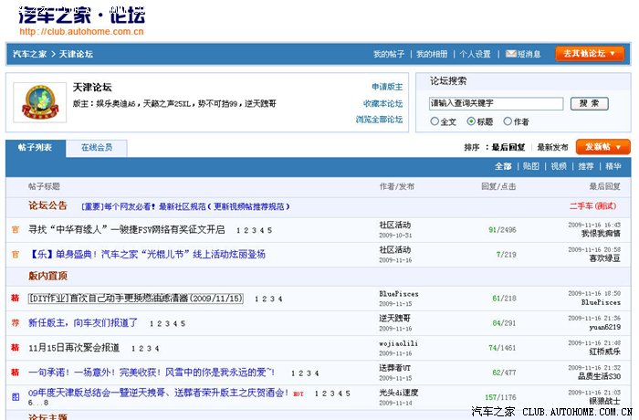Click 收藏本论坛 link

382,103
